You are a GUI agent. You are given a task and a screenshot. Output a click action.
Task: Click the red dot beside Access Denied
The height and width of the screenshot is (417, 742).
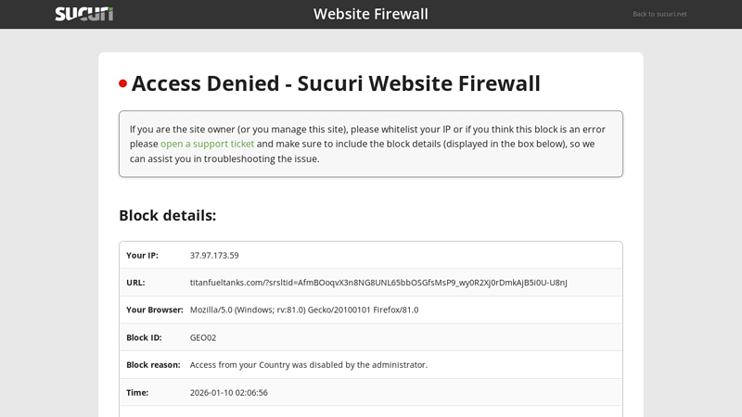coord(122,83)
